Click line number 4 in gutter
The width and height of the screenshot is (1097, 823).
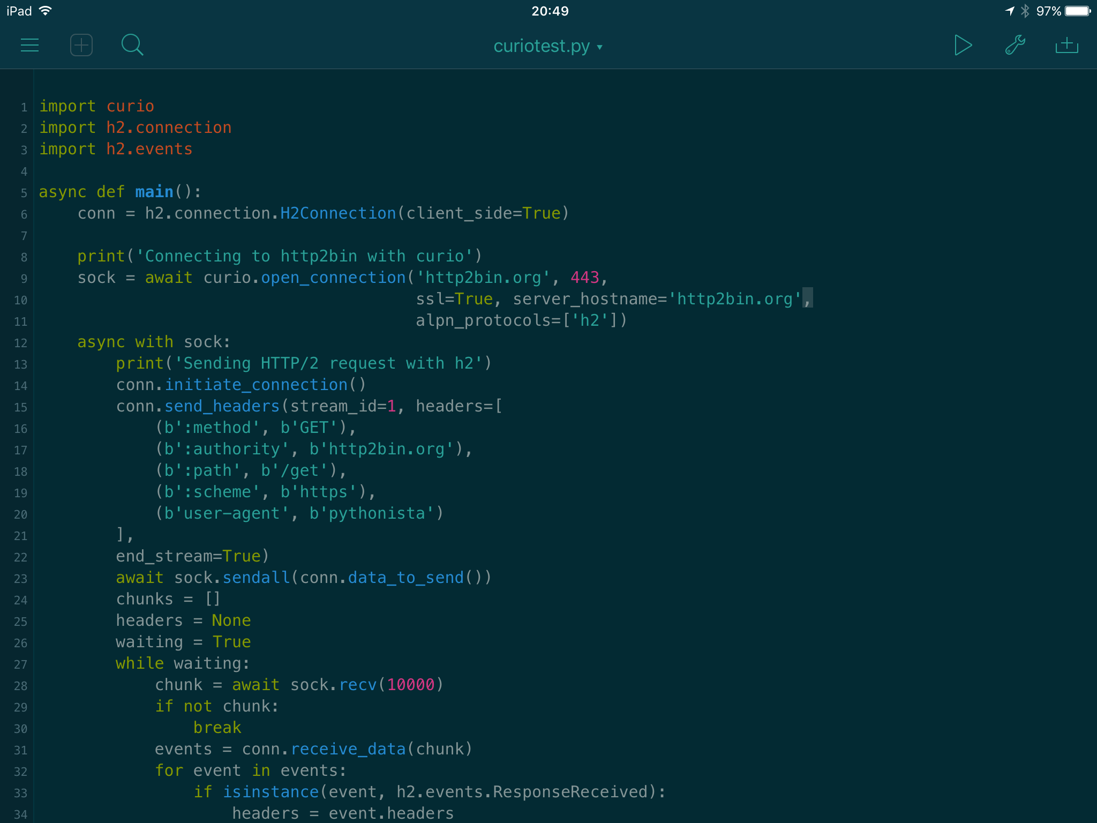tap(24, 171)
